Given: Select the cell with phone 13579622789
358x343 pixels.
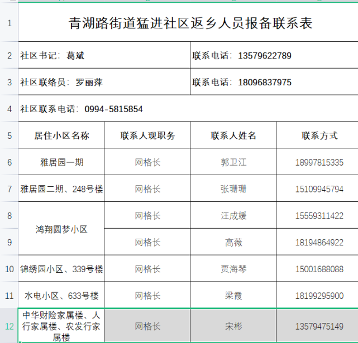Looking at the screenshot, I should click(274, 55).
